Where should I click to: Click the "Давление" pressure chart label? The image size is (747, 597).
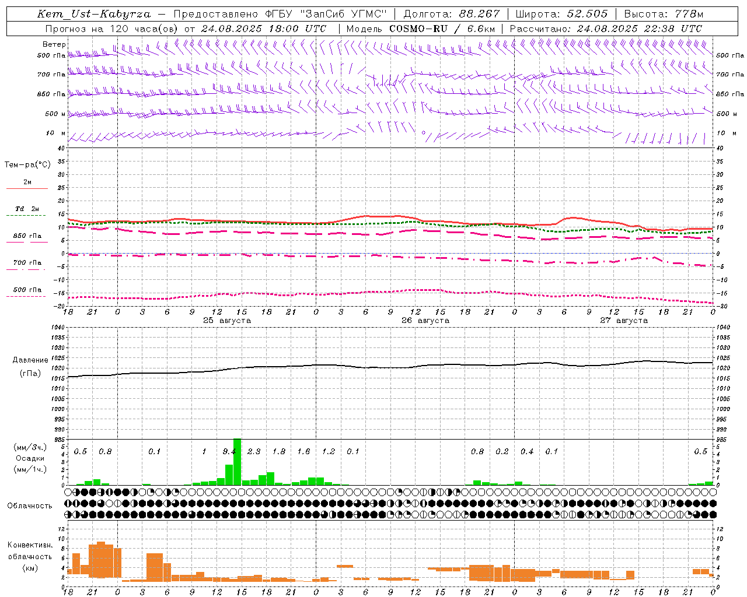tap(30, 360)
